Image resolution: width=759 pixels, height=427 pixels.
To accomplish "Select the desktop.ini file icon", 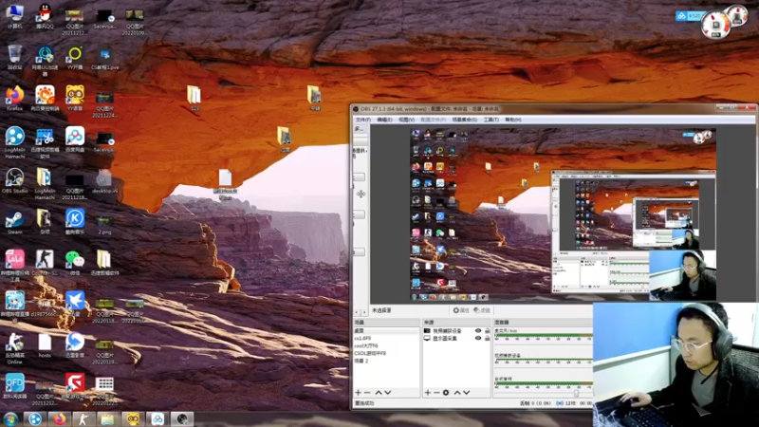I will [x=103, y=180].
